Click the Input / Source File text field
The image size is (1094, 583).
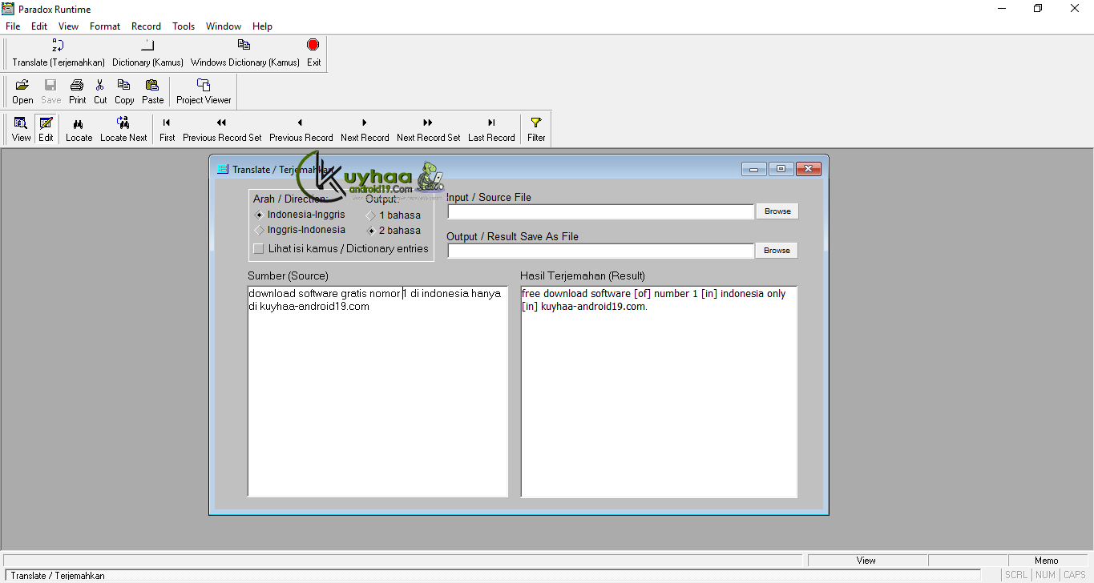(x=601, y=211)
